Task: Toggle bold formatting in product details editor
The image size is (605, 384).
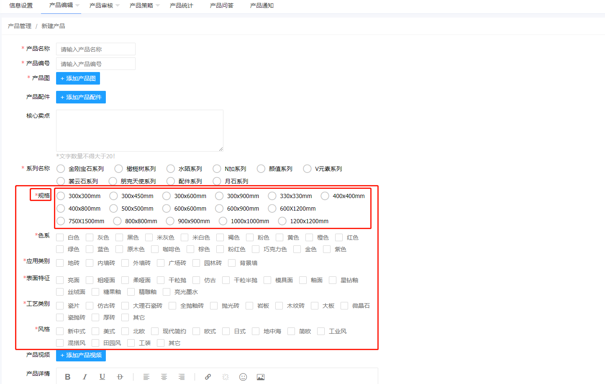Action: point(68,377)
